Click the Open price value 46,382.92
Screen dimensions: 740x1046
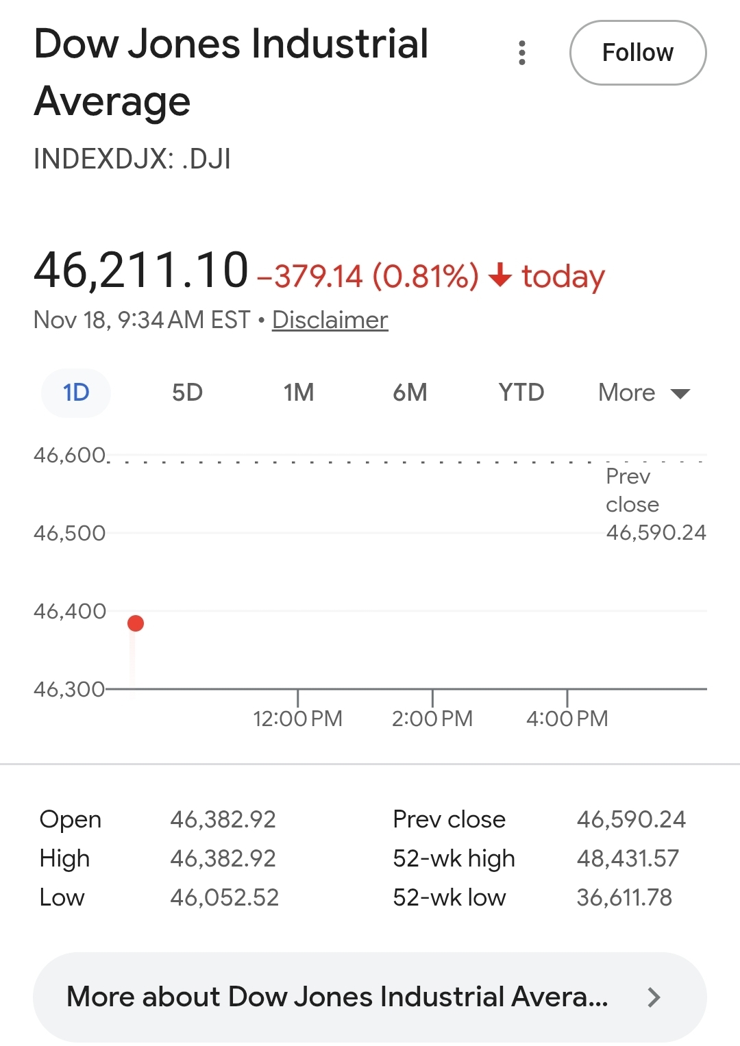(x=223, y=819)
